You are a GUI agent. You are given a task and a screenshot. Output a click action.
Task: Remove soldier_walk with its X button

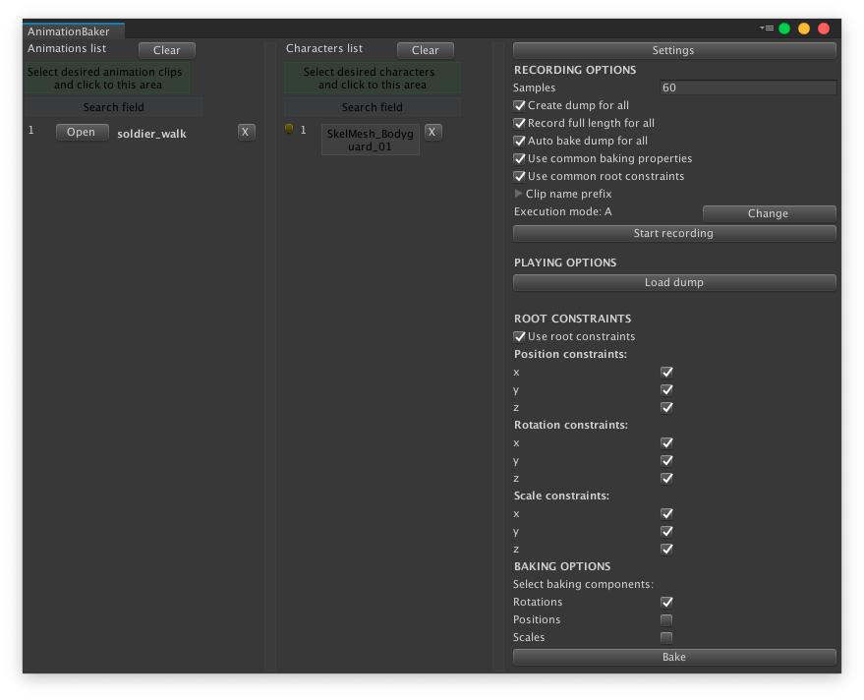click(x=246, y=132)
